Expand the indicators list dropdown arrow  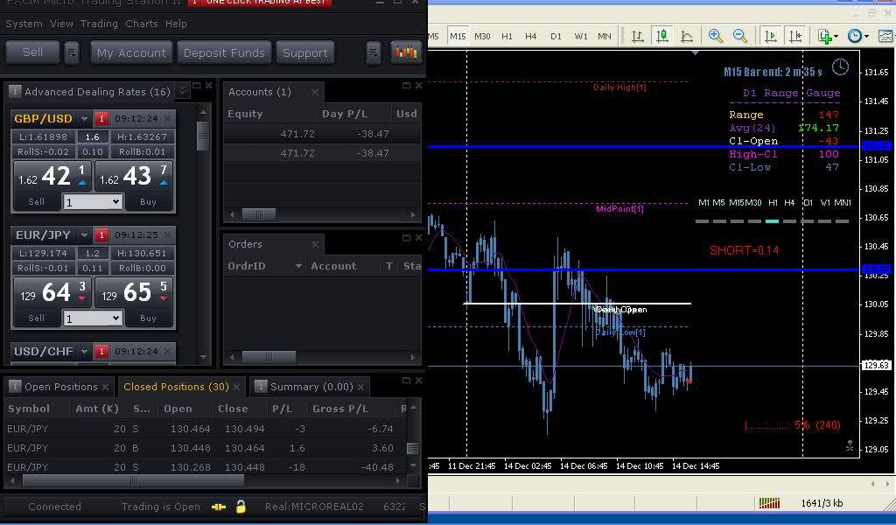tap(837, 37)
